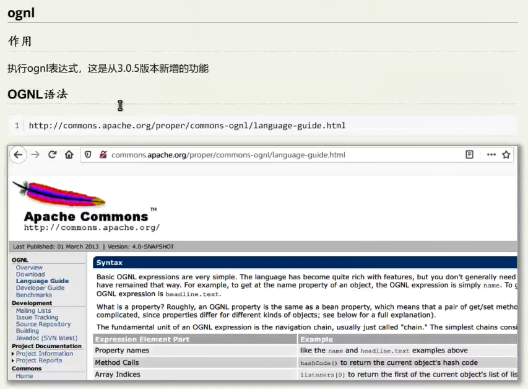Click the 'OGNL语法' heading
Image resolution: width=528 pixels, height=389 pixels.
coord(38,94)
